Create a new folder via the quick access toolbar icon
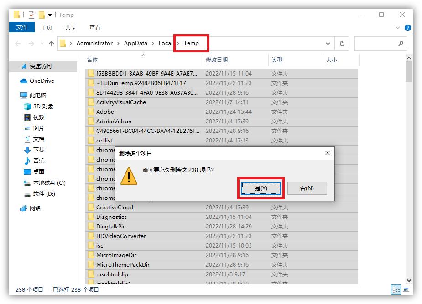 click(x=41, y=15)
